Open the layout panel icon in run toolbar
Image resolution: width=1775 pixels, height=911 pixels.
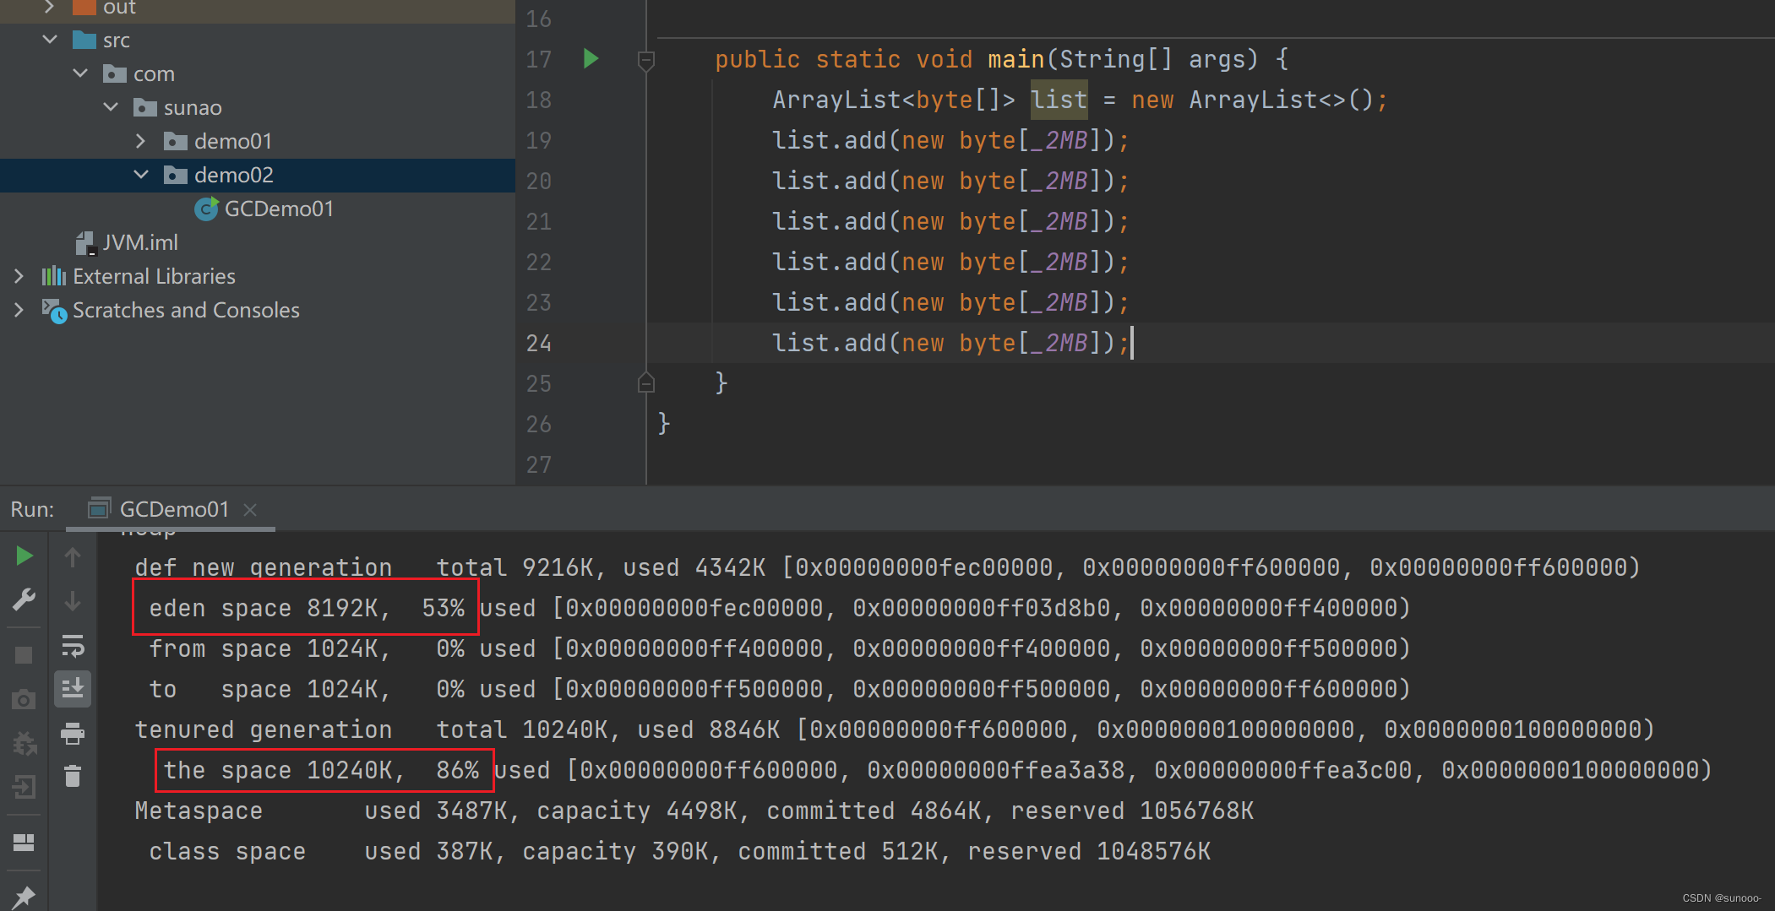(x=24, y=842)
